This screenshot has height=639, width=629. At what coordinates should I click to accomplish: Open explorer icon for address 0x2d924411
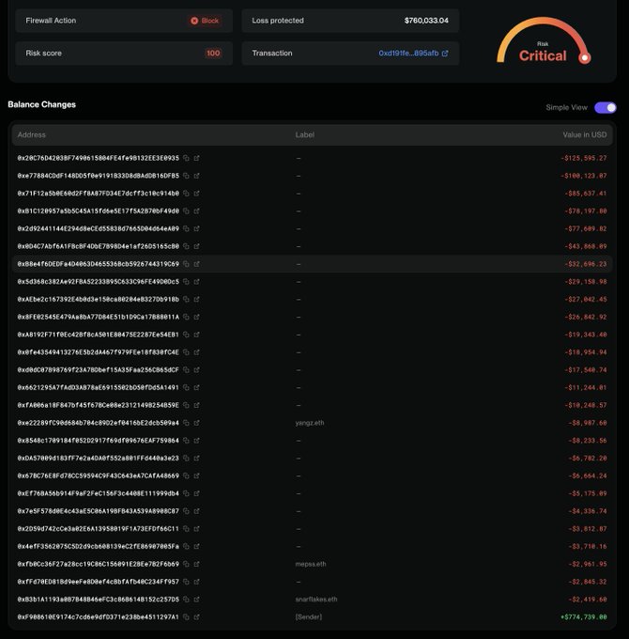pyautogui.click(x=196, y=228)
